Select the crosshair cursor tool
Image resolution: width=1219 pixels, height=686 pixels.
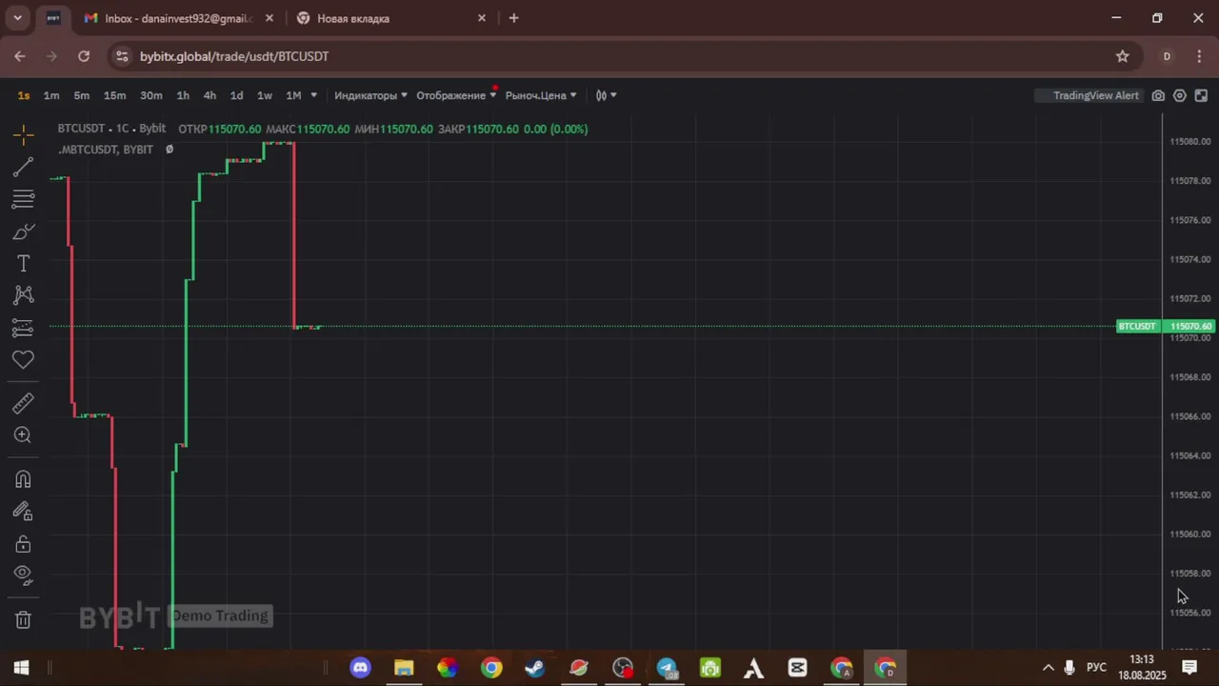24,134
